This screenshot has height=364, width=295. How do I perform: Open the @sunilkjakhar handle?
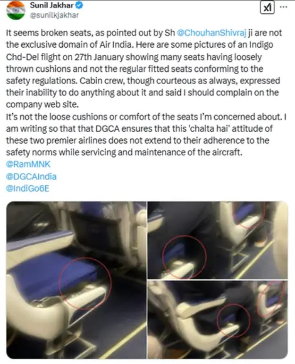pyautogui.click(x=54, y=15)
